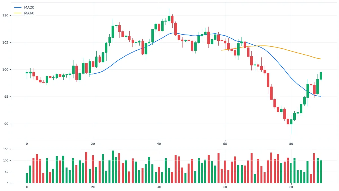This screenshot has height=191, width=339.
Task: Click the end of the orange MA60 line
Action: coord(321,59)
